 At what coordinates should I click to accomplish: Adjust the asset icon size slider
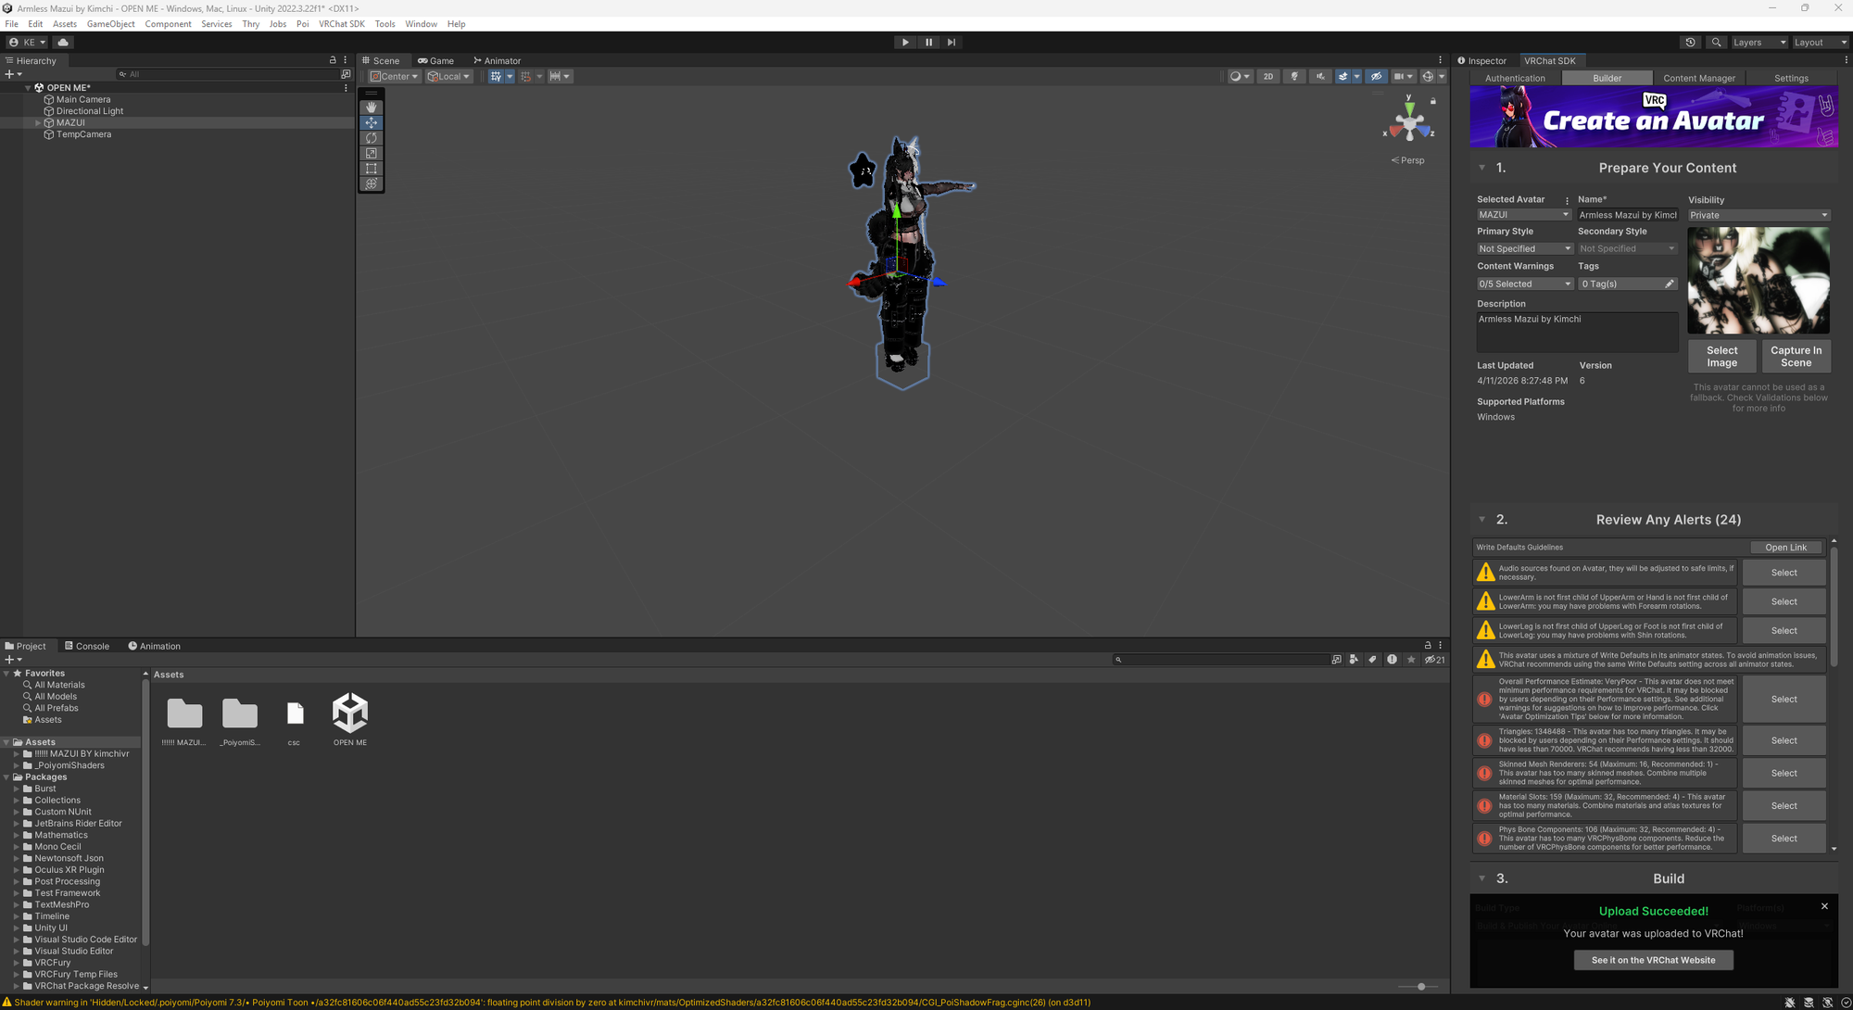(1420, 987)
